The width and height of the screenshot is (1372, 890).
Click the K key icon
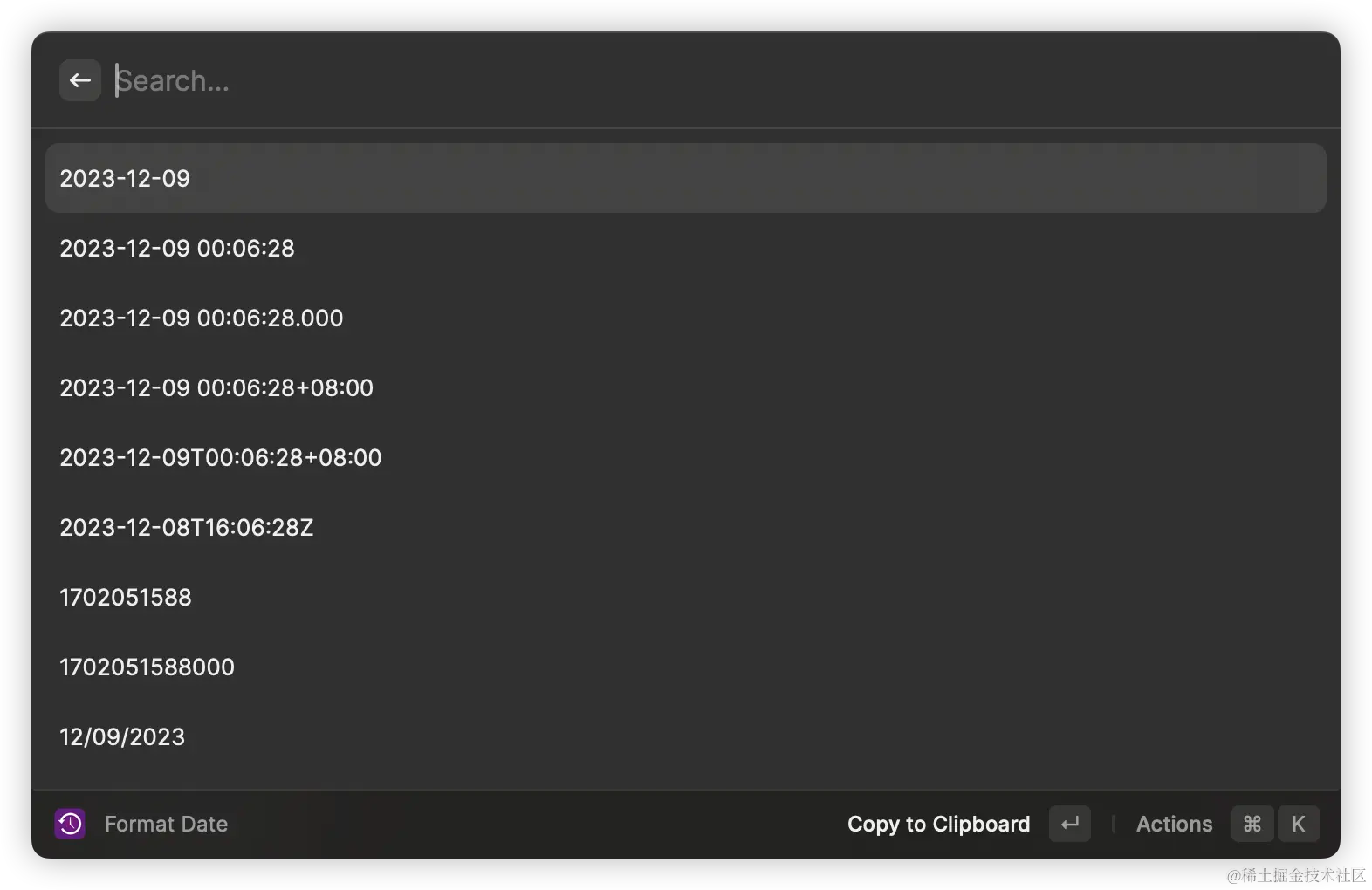(1298, 824)
